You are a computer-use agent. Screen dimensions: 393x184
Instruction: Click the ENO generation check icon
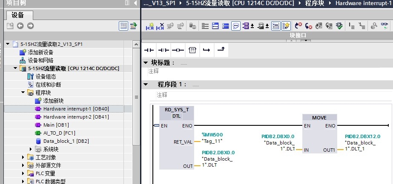point(339,26)
